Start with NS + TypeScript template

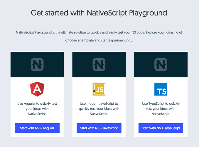tap(161, 128)
